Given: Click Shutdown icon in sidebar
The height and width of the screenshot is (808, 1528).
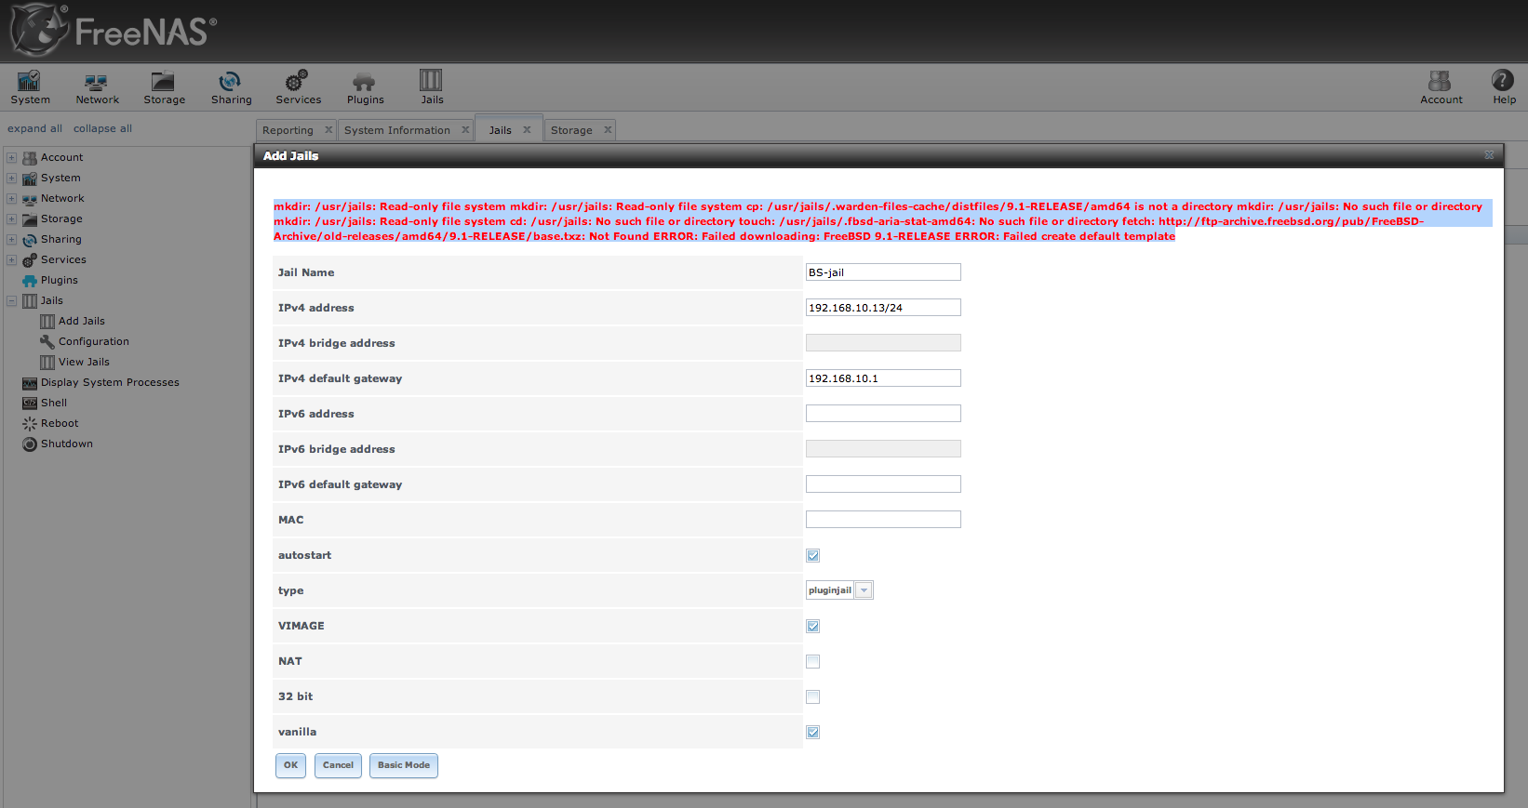Looking at the screenshot, I should (30, 444).
